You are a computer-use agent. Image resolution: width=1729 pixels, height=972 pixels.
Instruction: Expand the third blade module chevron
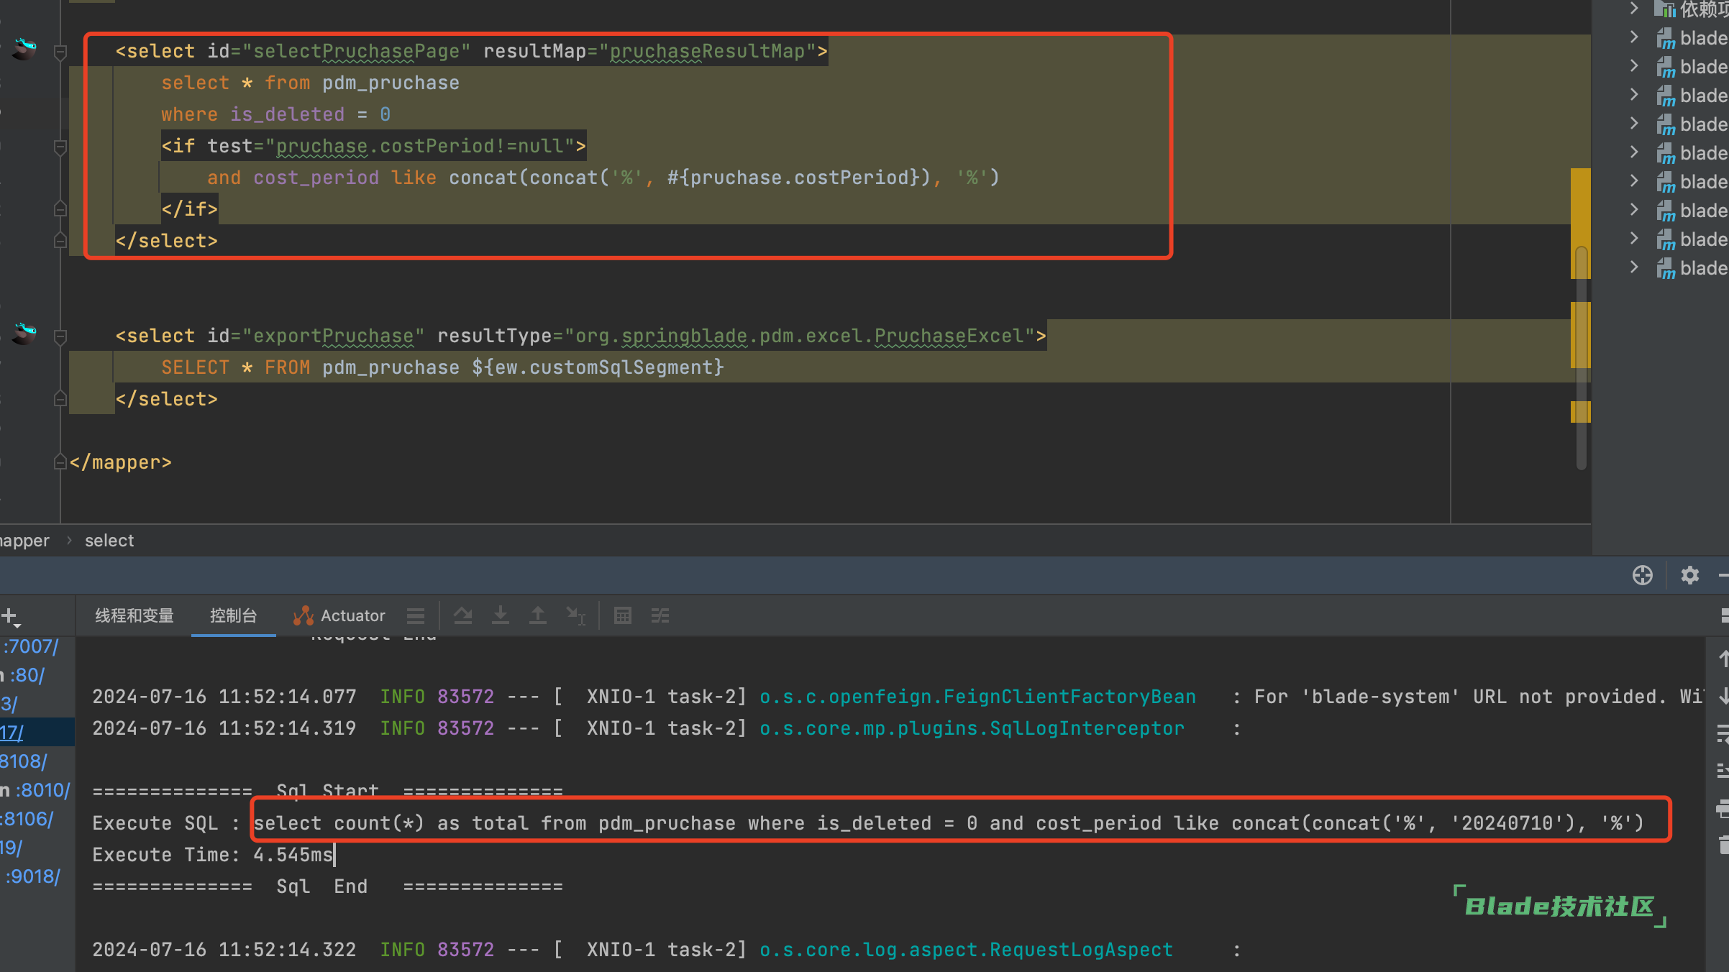tap(1634, 95)
